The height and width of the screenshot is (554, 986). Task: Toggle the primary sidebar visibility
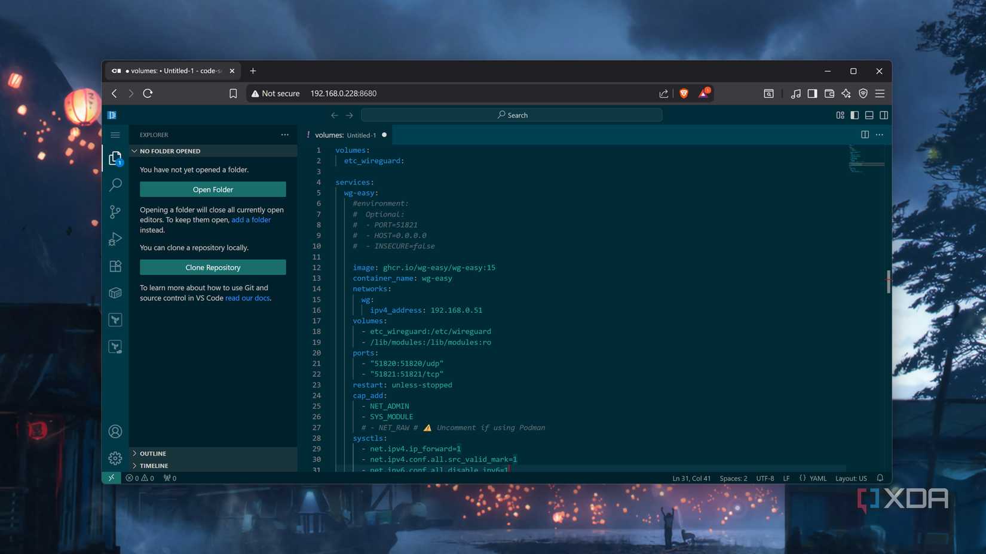tap(855, 115)
